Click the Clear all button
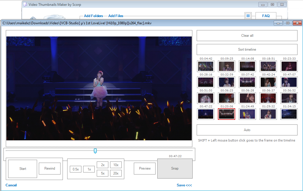Viewport: 303px width, 191px height. point(247,36)
